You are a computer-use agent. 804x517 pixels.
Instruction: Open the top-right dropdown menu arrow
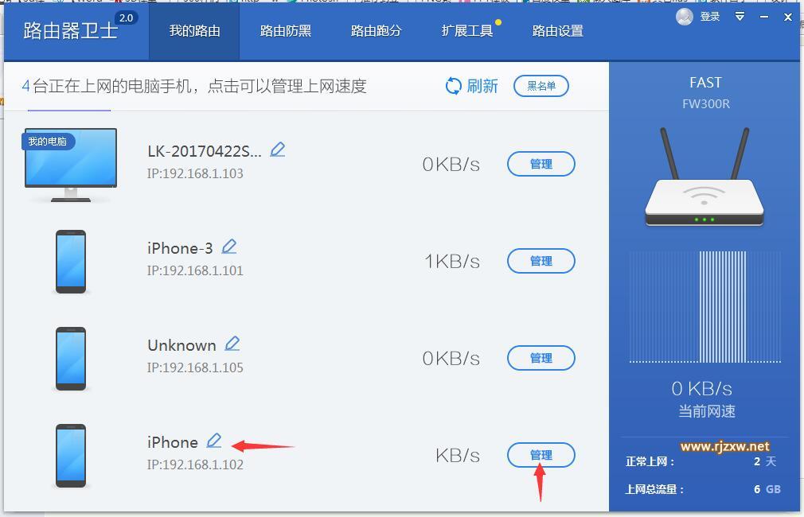click(740, 17)
